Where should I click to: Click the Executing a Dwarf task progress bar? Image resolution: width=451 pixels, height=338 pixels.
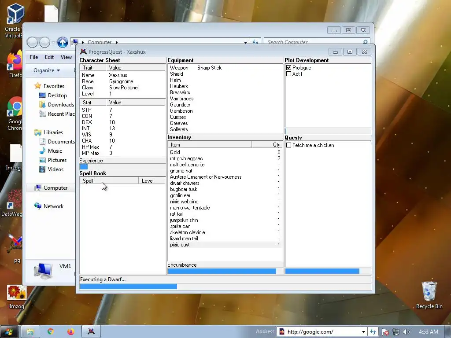[x=225, y=286]
